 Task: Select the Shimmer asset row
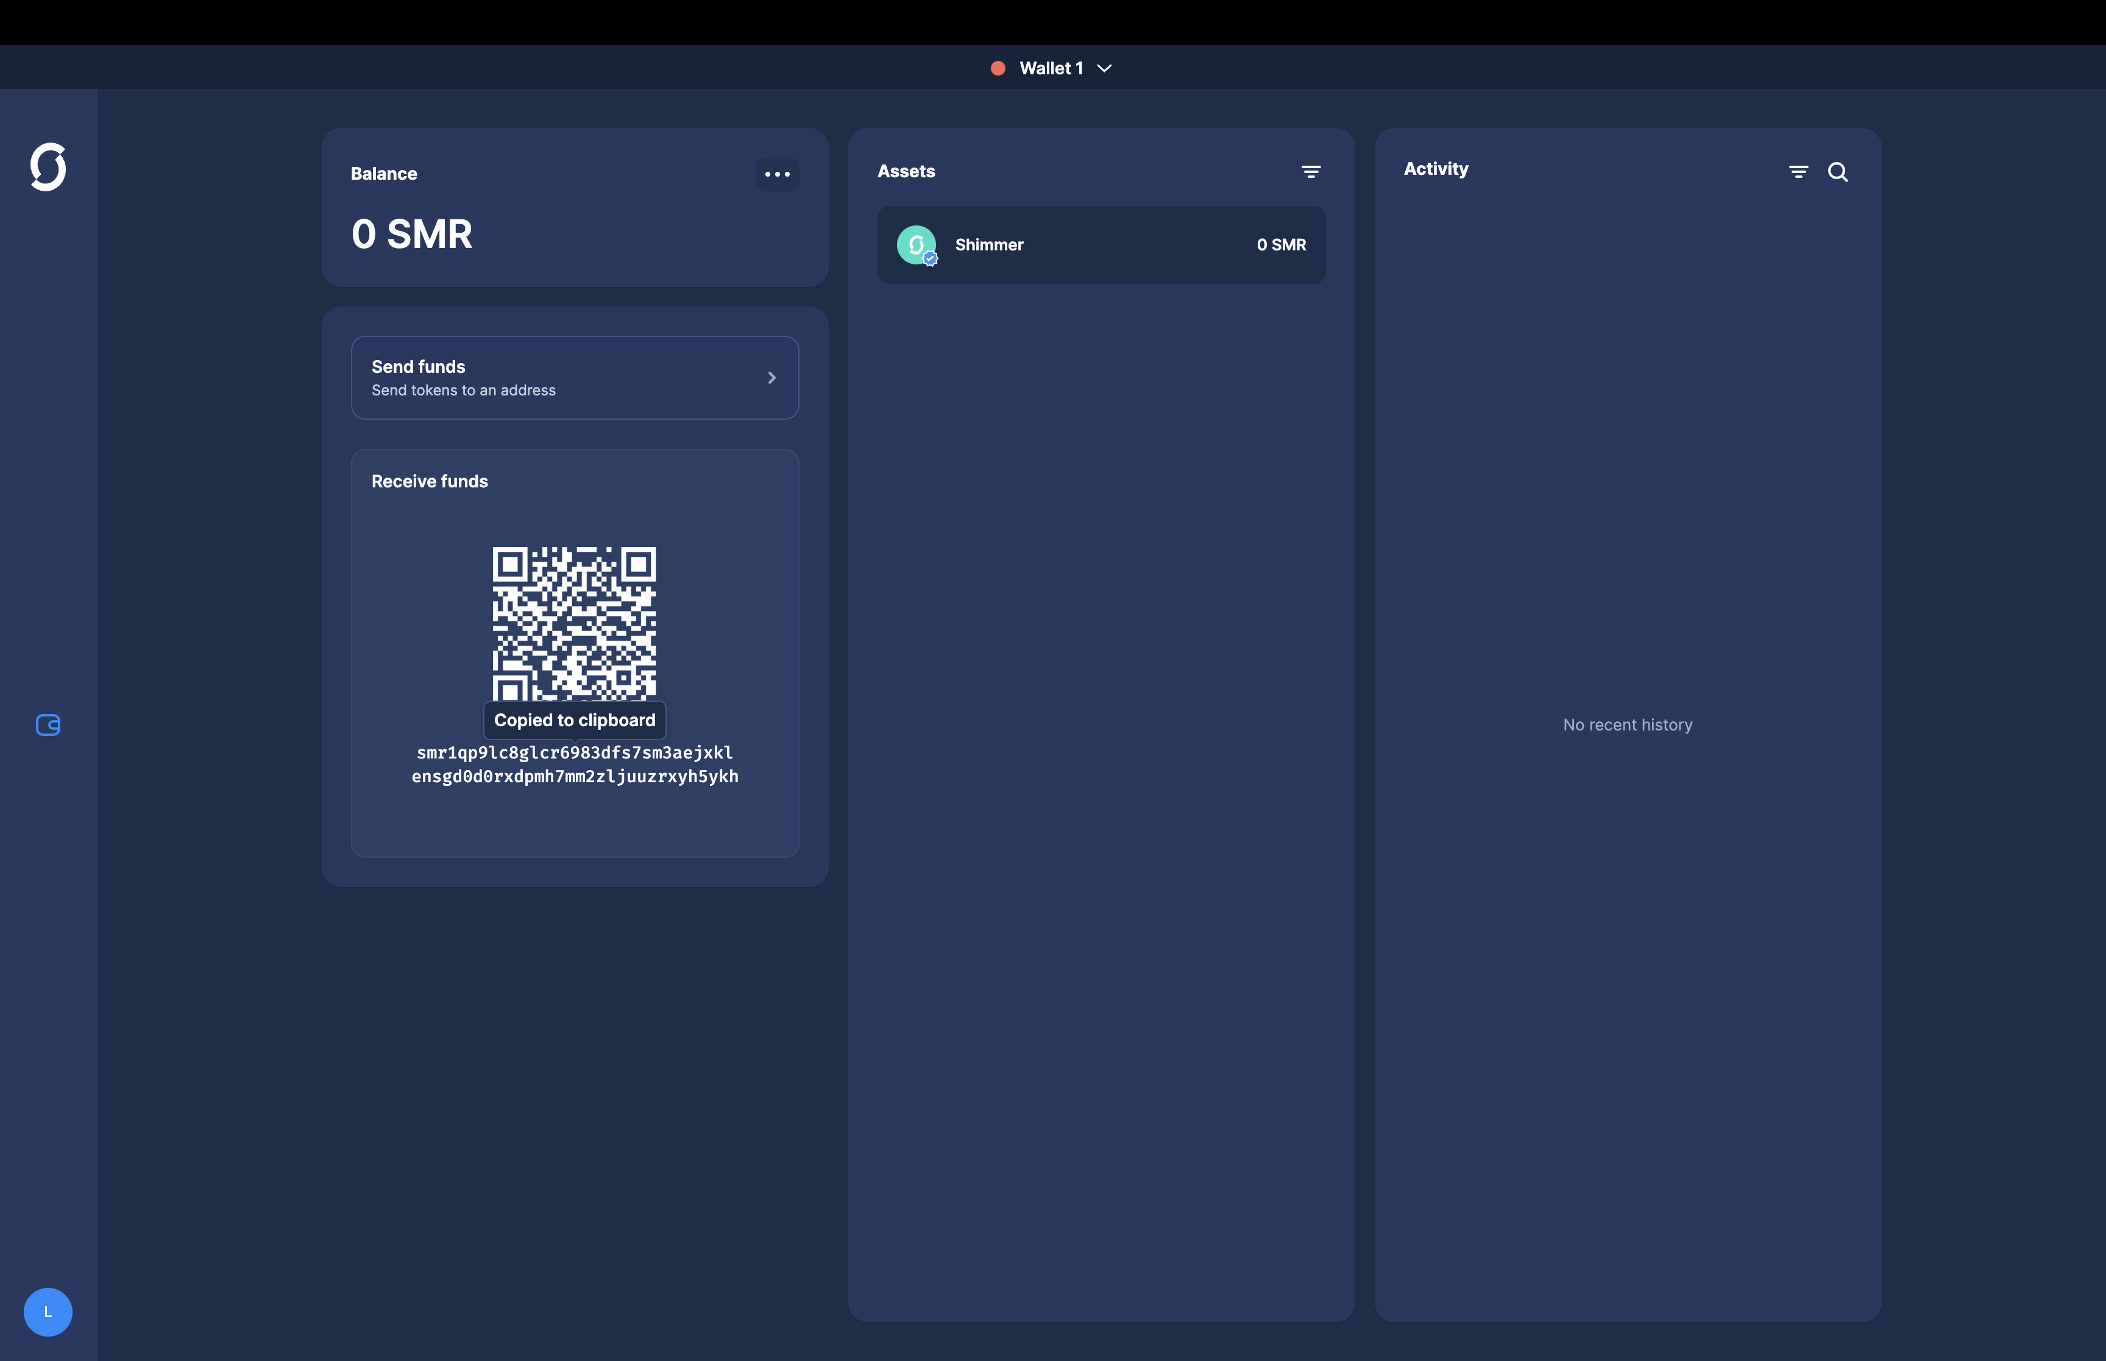point(1101,245)
